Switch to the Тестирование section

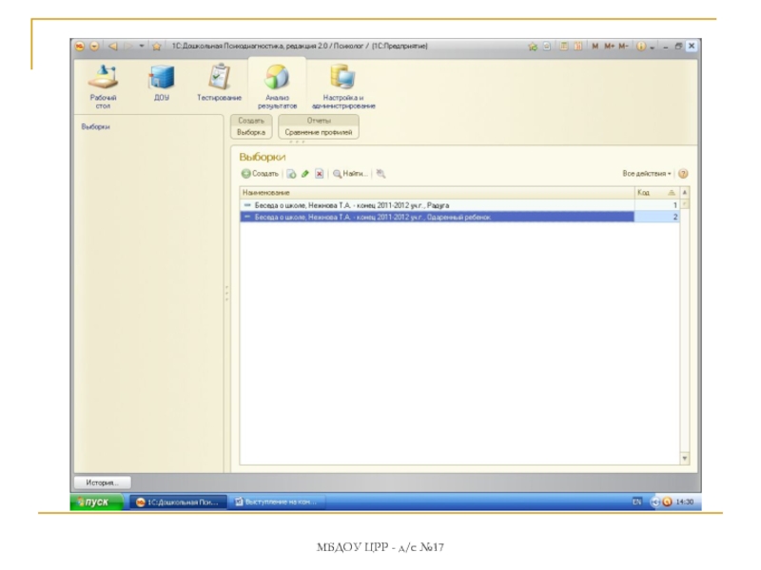click(x=219, y=84)
